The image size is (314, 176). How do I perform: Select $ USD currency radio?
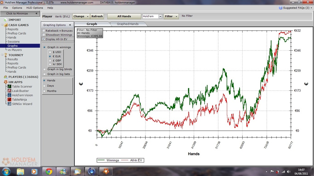pos(50,52)
